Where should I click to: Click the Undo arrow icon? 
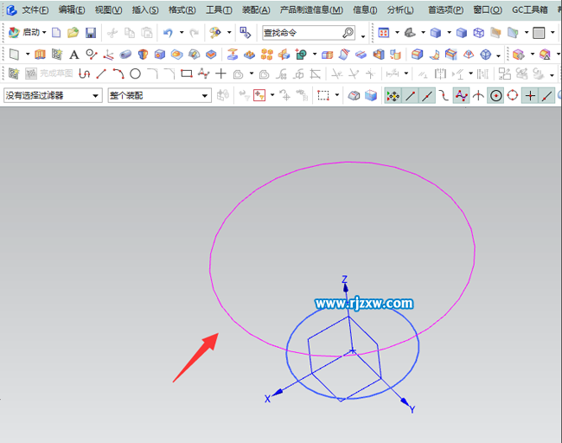[168, 33]
